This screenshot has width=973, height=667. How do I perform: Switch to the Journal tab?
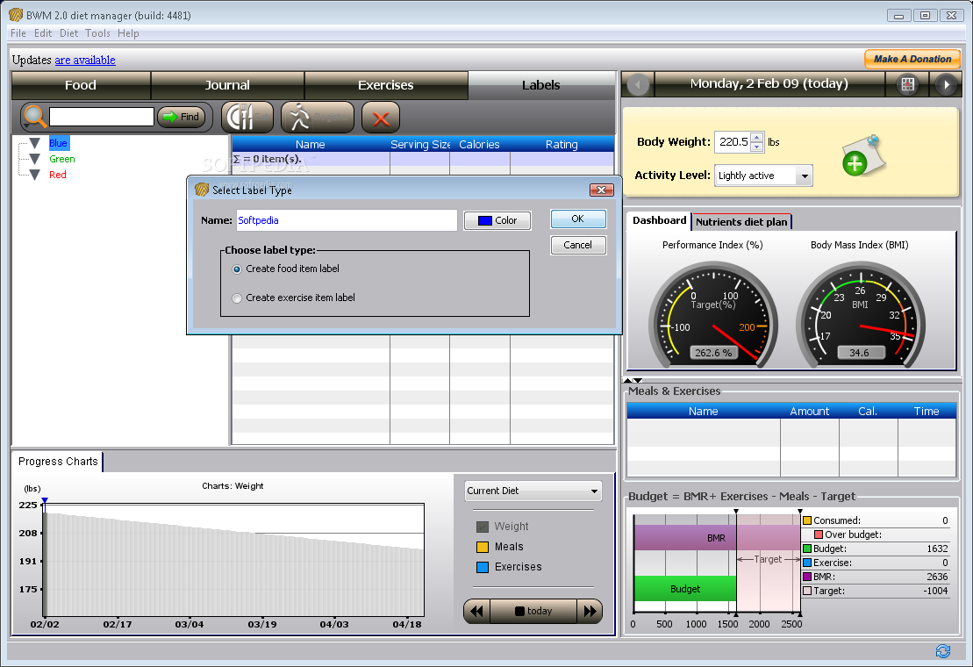click(x=227, y=85)
